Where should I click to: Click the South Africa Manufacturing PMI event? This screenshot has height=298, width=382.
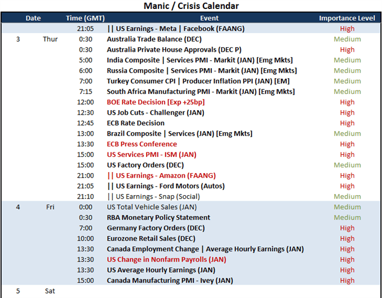tap(201, 92)
